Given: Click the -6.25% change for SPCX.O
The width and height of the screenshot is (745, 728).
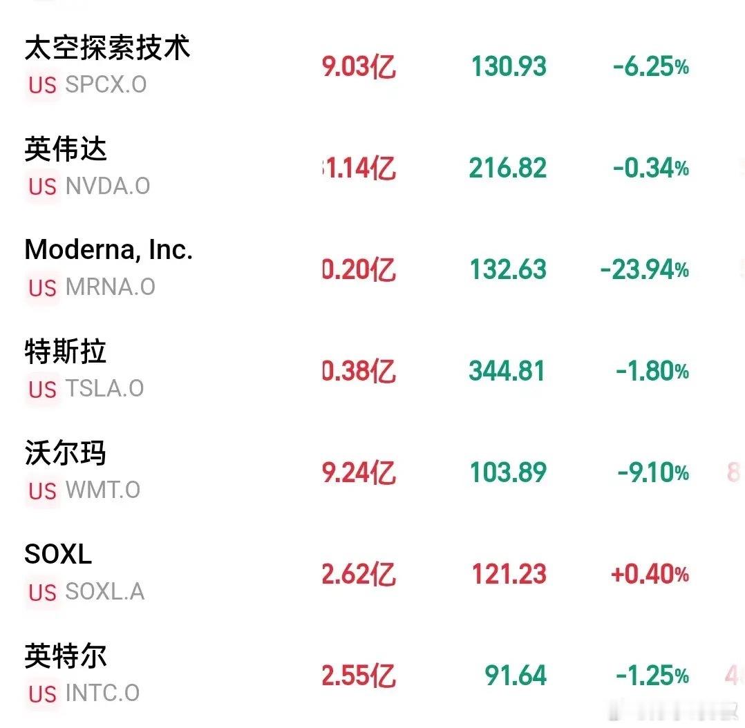Looking at the screenshot, I should 651,66.
